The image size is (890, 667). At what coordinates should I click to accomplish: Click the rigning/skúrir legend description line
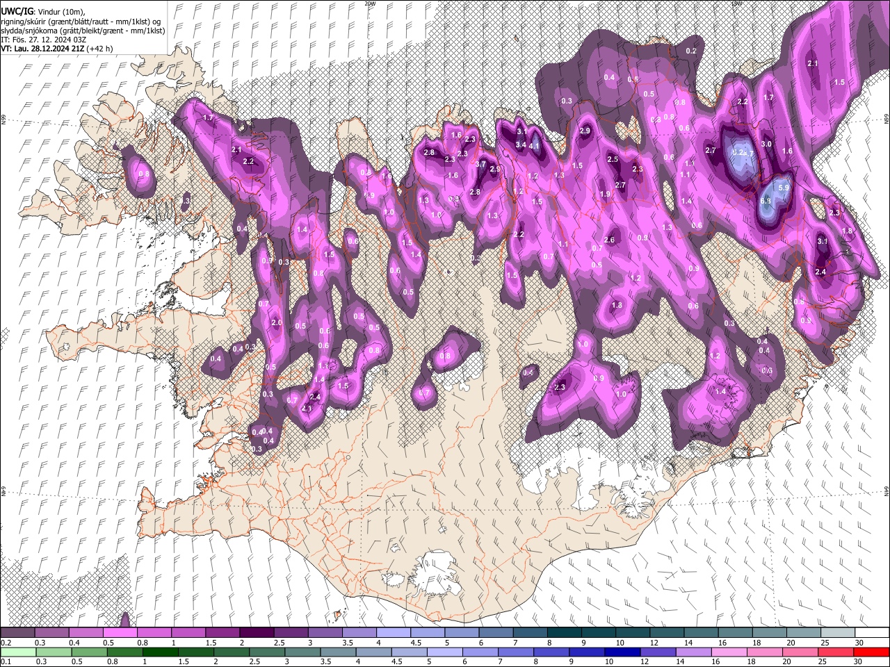81,22
